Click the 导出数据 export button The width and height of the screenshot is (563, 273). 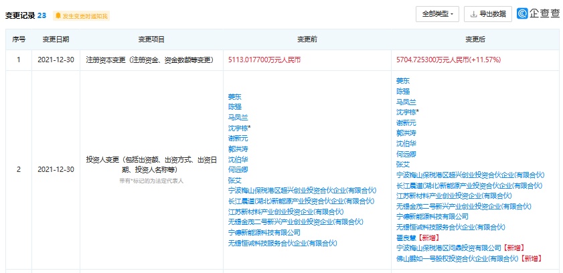(488, 14)
